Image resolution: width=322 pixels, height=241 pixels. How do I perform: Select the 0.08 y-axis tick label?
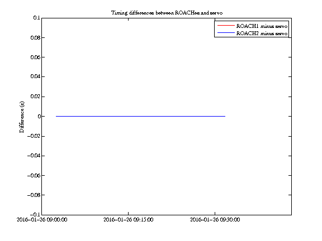click(35, 37)
